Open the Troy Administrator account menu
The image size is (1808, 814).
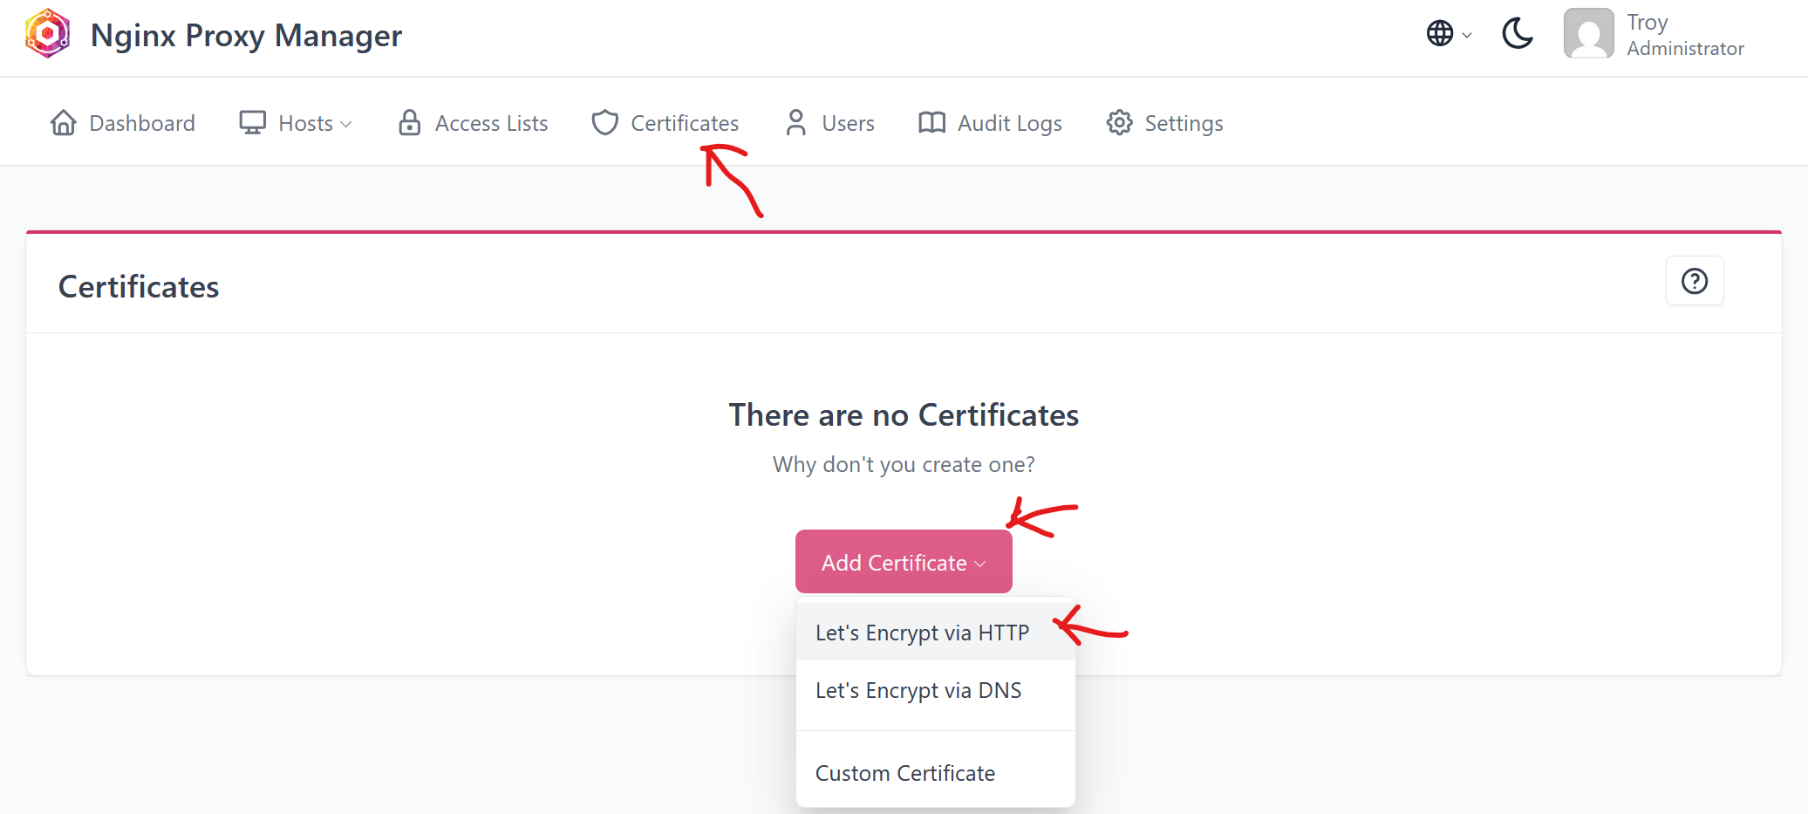point(1654,35)
